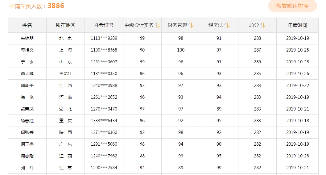Click region 陕西 in 闵张爱 row

(x=66, y=132)
